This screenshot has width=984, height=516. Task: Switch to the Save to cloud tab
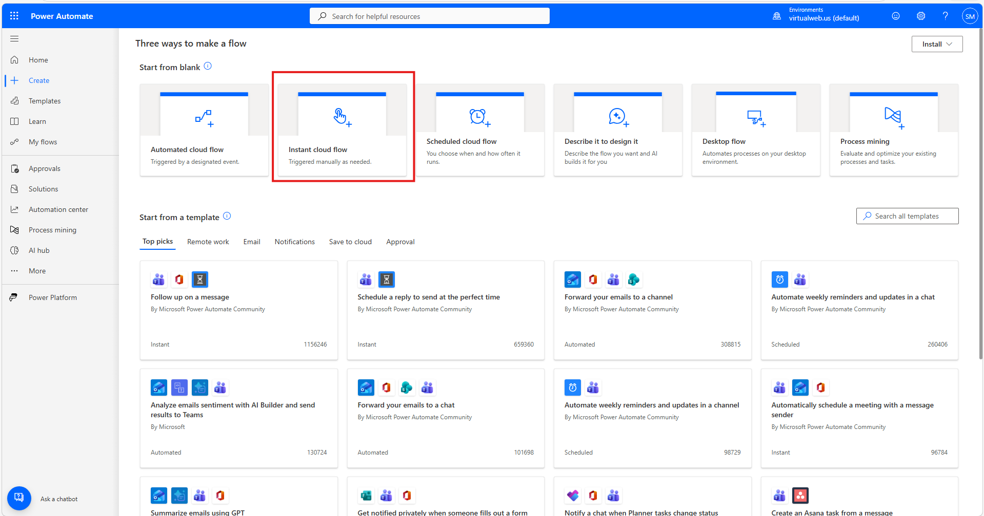coord(350,242)
